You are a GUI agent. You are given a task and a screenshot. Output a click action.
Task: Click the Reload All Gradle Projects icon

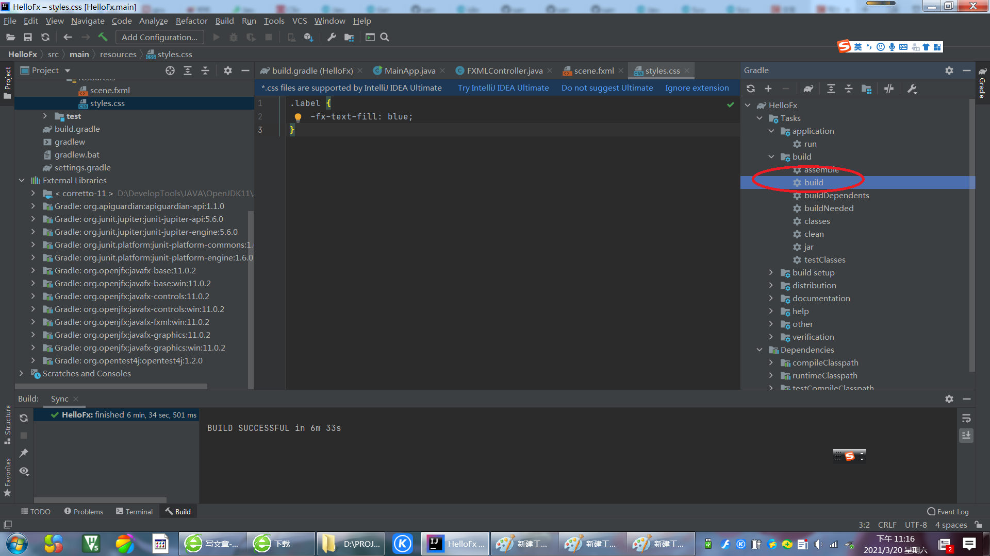pos(751,89)
